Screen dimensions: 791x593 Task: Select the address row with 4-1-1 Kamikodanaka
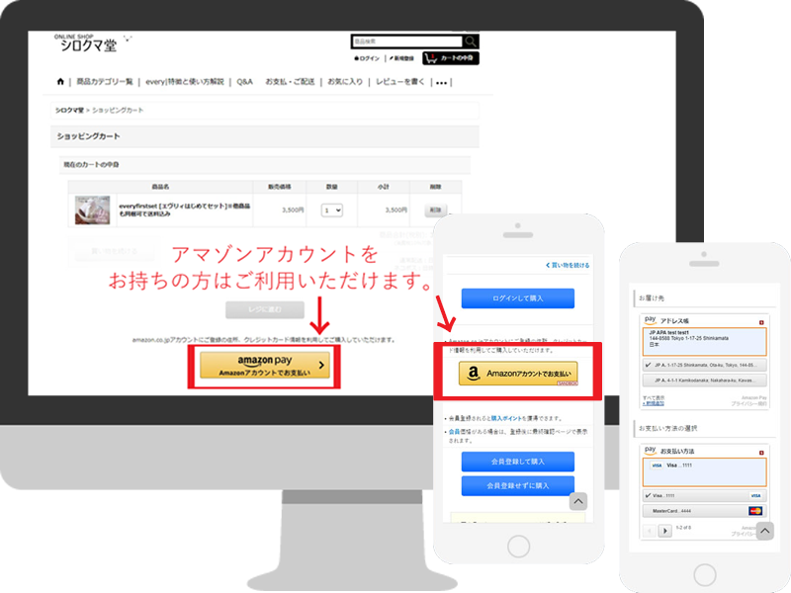click(705, 381)
